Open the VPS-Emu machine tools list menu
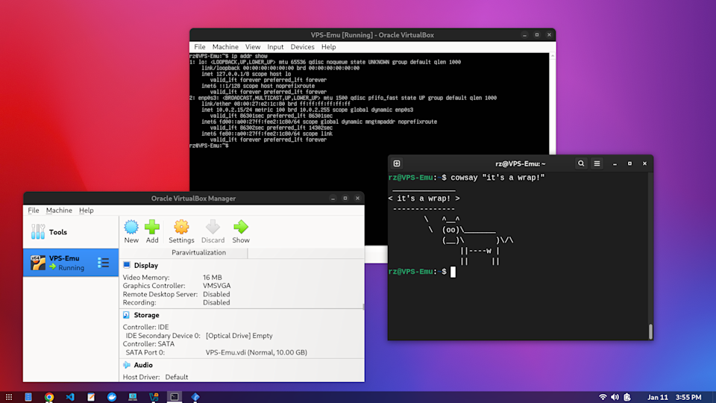Screen dimensions: 716x403 pyautogui.click(x=104, y=263)
